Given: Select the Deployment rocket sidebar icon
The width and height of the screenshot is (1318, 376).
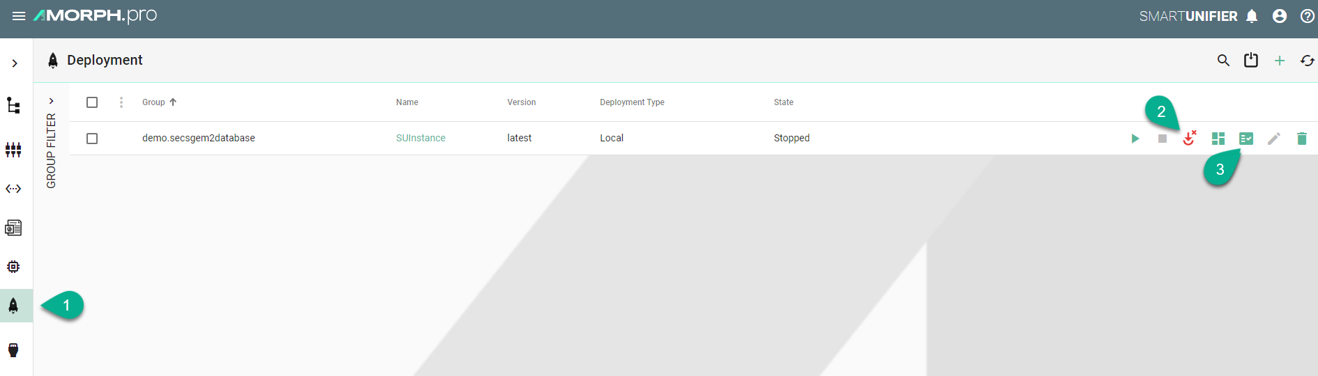Looking at the screenshot, I should (x=13, y=306).
